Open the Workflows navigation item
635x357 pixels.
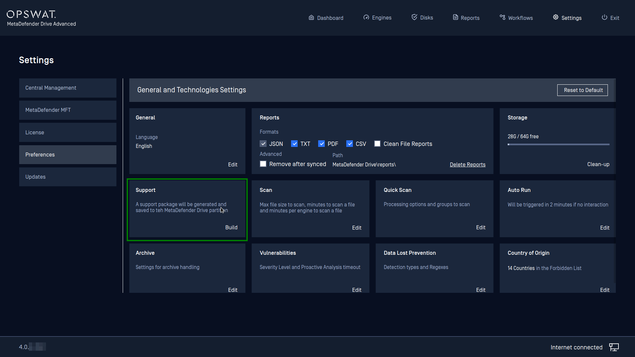[x=516, y=18]
